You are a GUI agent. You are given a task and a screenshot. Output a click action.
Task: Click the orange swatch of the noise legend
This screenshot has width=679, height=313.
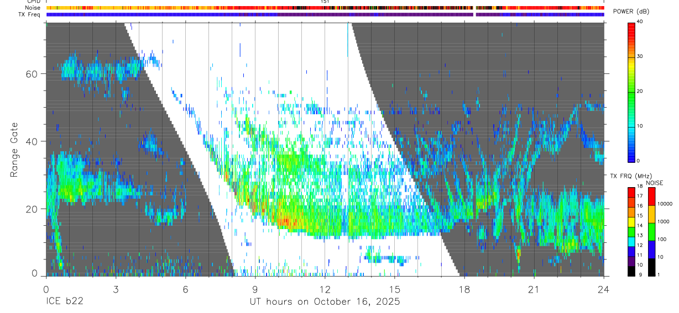tap(651, 214)
